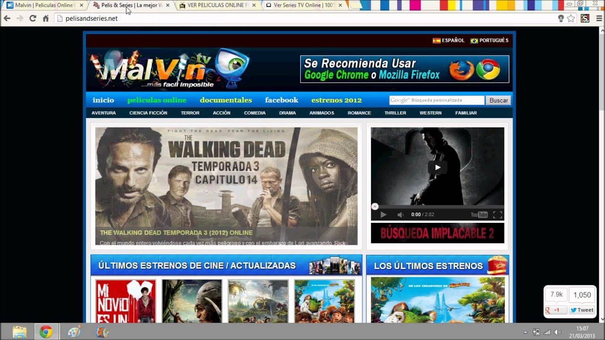Image resolution: width=605 pixels, height=340 pixels.
Task: Click the Chrome icon in the taskbar
Action: [46, 332]
